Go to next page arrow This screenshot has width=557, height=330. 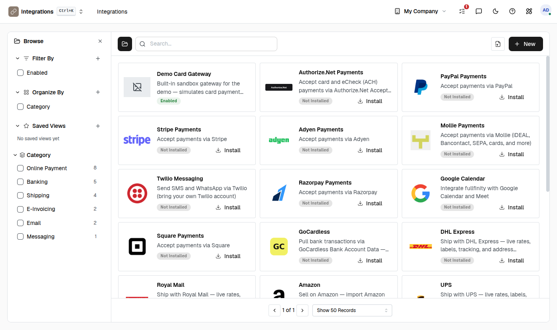(x=302, y=310)
